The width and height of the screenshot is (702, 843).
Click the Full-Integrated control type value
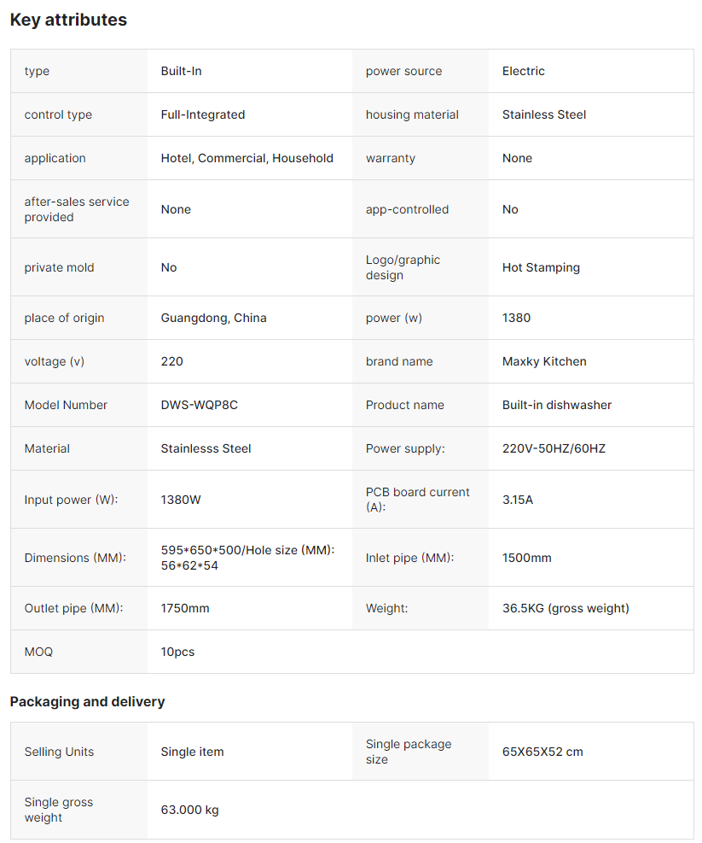[x=202, y=114]
